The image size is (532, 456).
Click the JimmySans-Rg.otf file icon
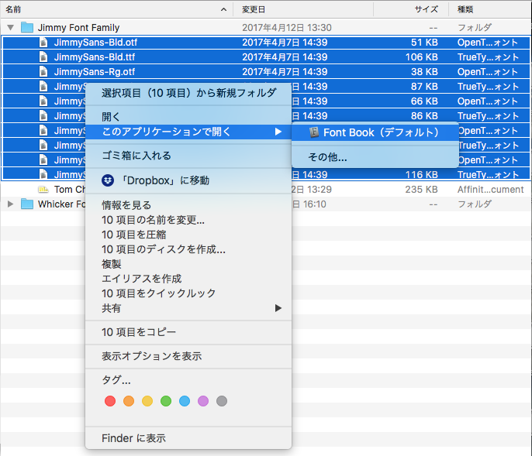(43, 71)
